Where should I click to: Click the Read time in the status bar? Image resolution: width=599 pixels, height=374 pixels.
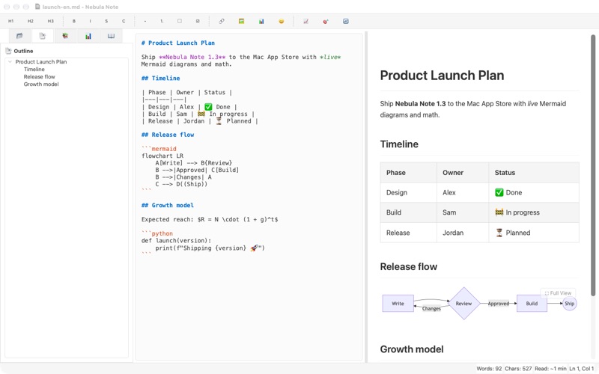point(550,369)
